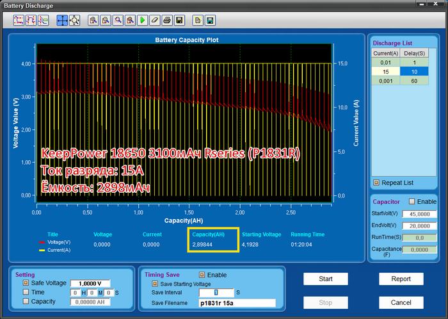Click the first graph line-style icon
448x319 pixels.
[18, 20]
